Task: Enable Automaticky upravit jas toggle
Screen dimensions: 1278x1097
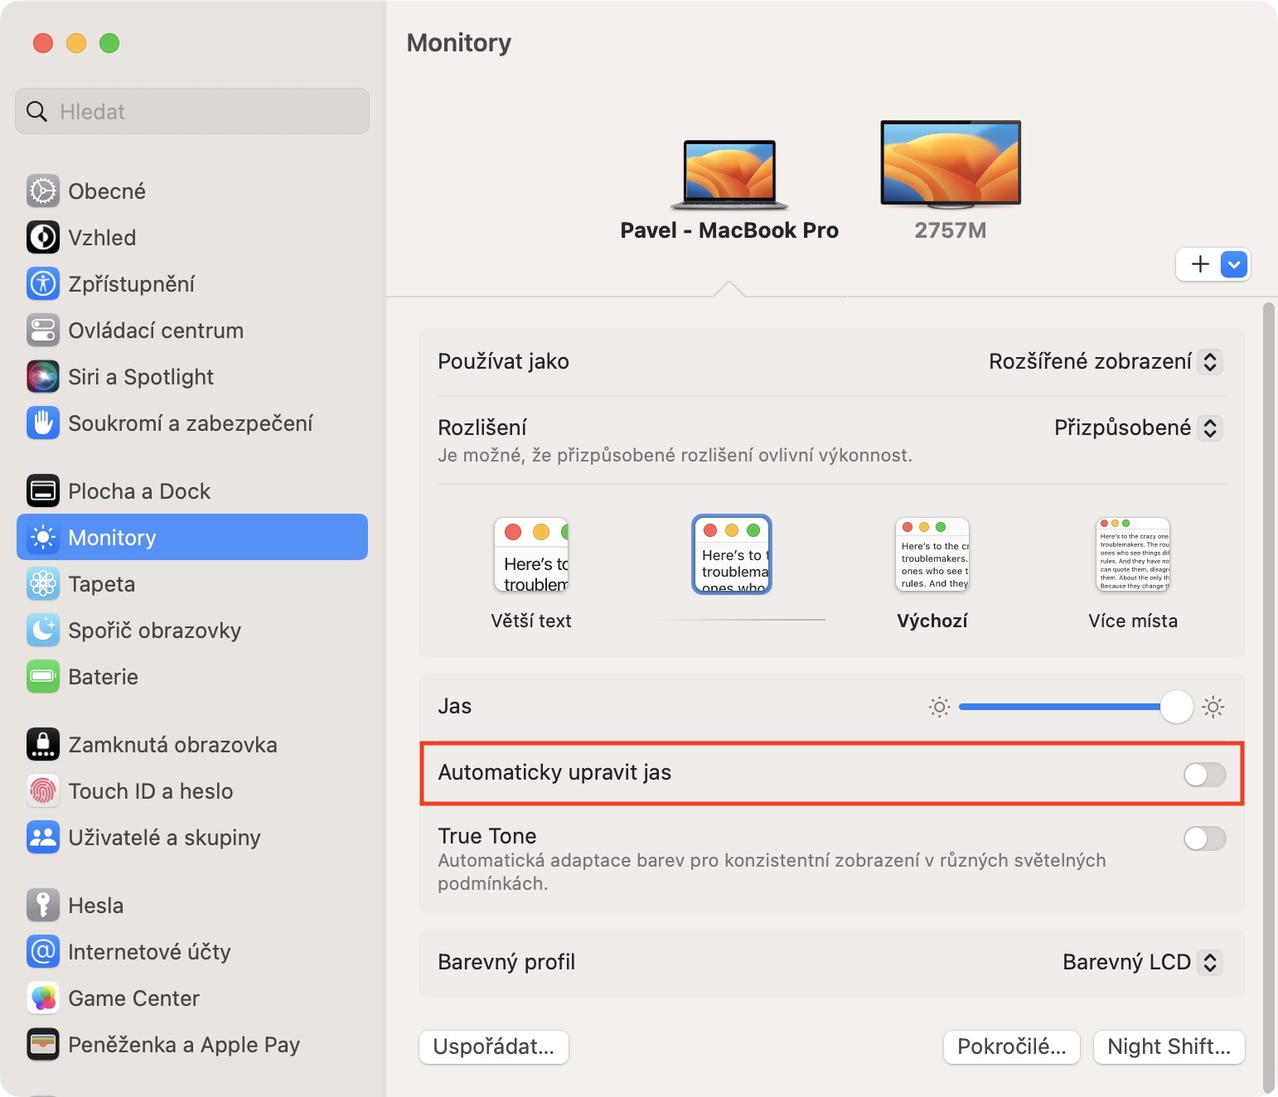Action: point(1204,775)
